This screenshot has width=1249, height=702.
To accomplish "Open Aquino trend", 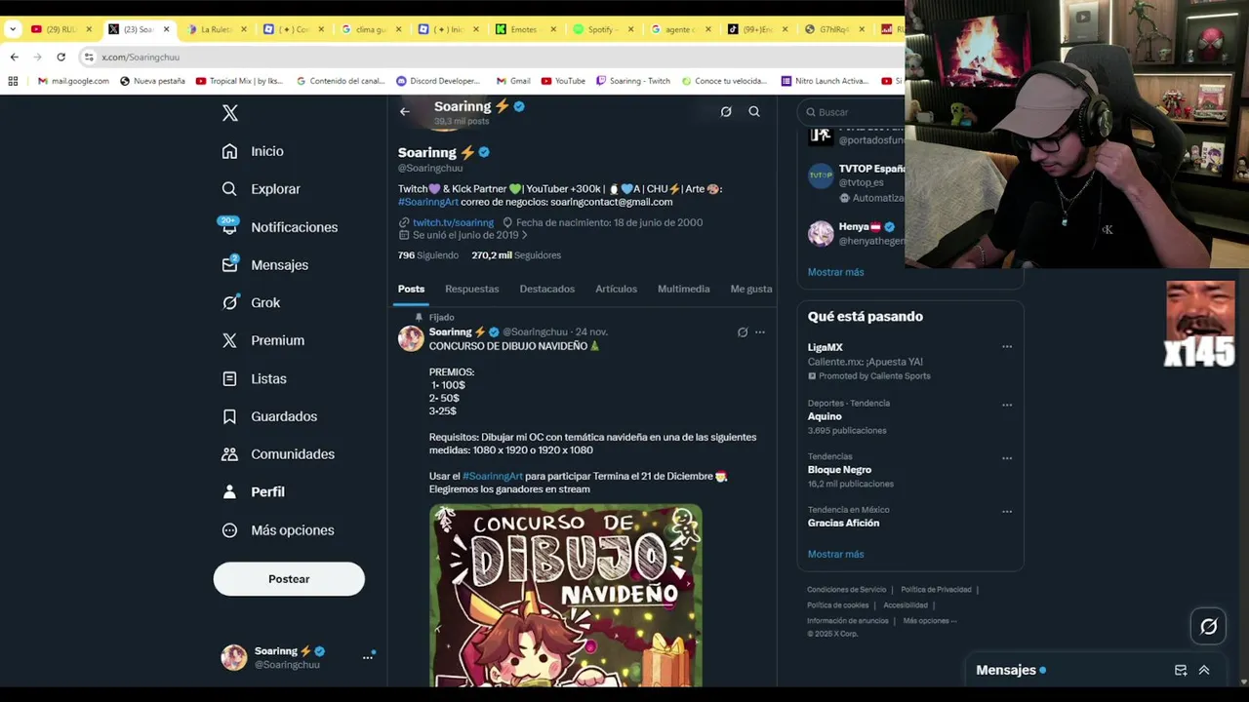I will (825, 416).
